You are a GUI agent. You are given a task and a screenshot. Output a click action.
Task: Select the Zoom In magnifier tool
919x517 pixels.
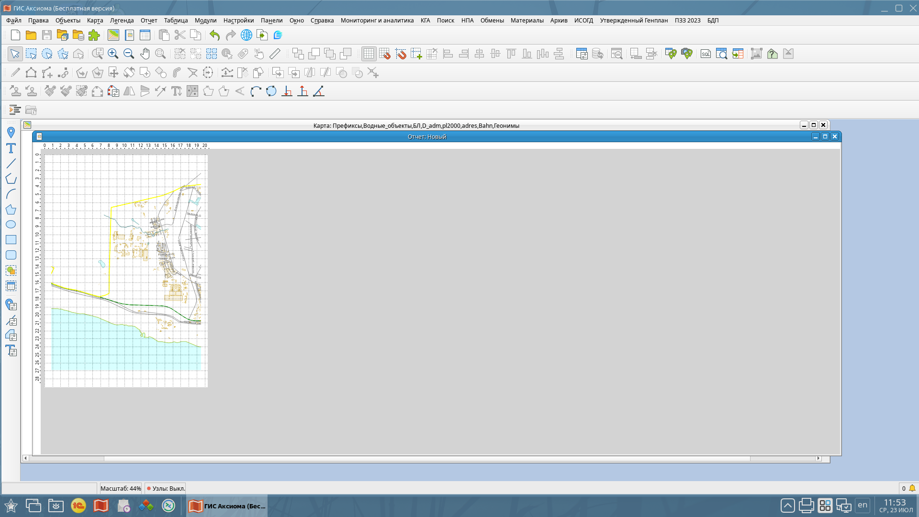click(113, 54)
